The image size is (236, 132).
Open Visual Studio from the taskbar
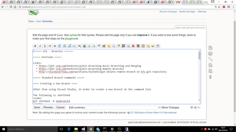click(x=83, y=129)
